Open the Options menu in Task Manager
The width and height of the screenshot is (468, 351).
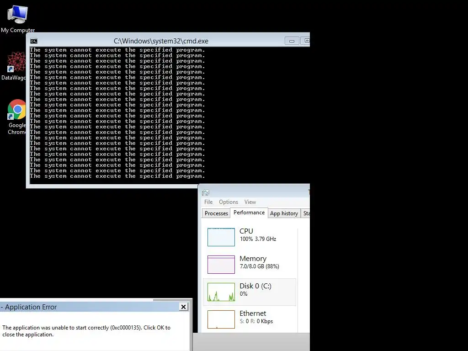point(229,202)
